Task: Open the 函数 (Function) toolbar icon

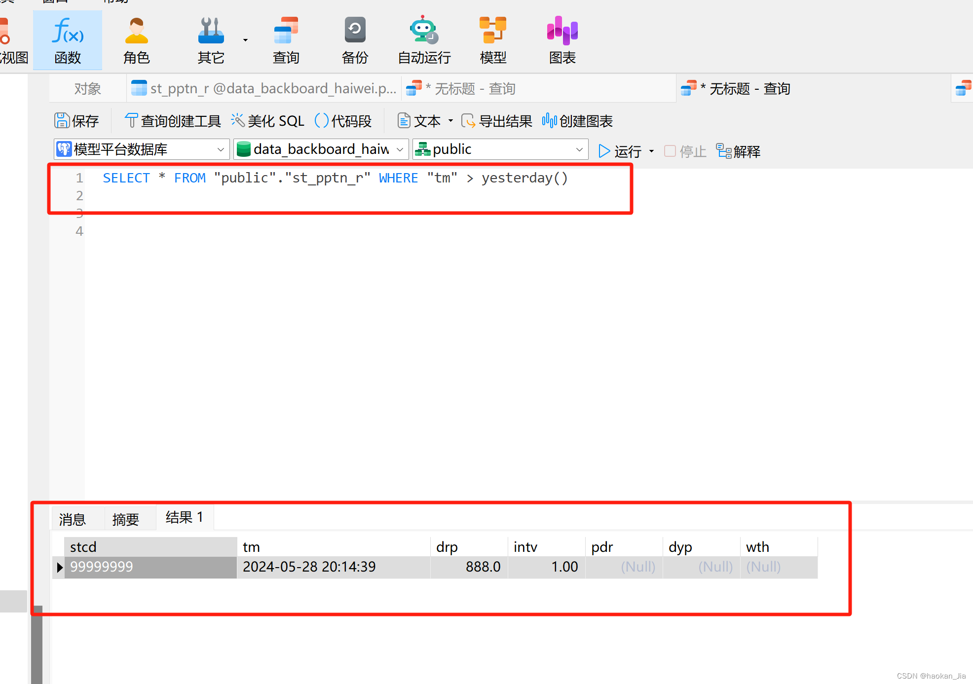Action: click(x=68, y=40)
